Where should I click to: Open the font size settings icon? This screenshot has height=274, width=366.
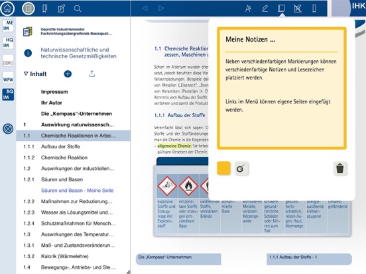[x=248, y=9]
